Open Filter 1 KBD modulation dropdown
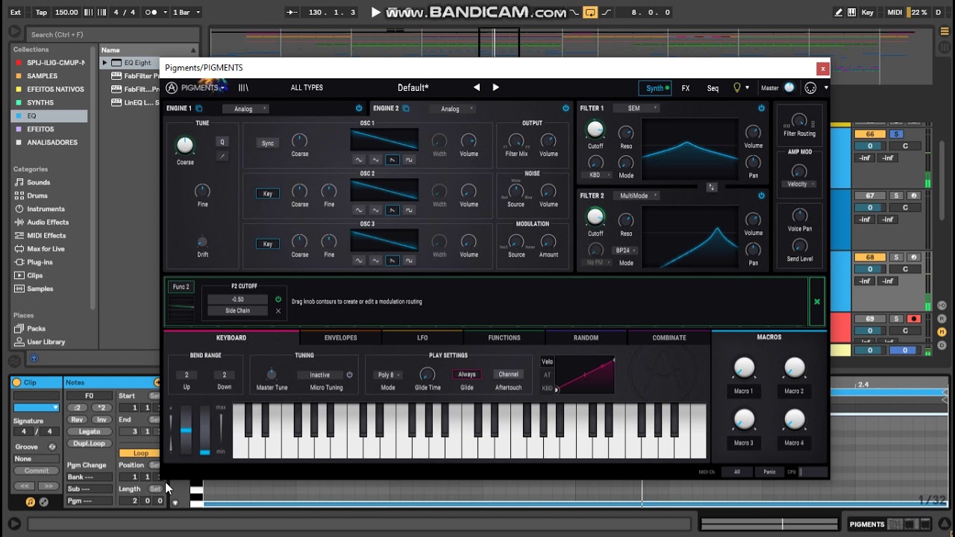The width and height of the screenshot is (955, 537). point(597,175)
